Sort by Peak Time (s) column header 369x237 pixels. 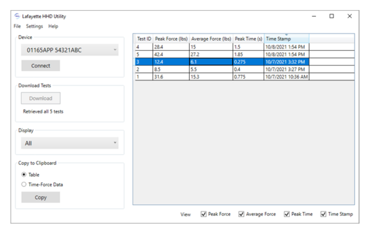coord(248,39)
